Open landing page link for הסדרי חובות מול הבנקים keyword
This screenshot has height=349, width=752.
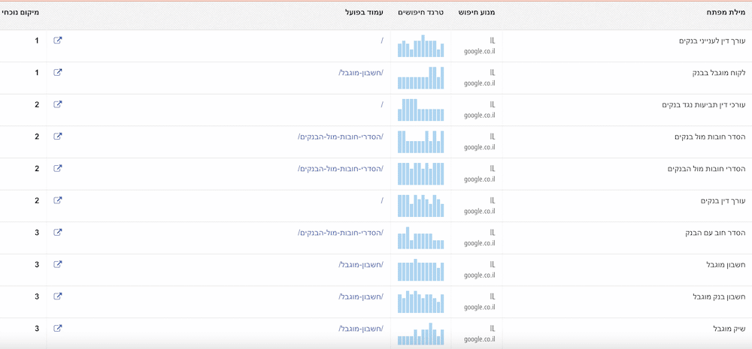[341, 169]
